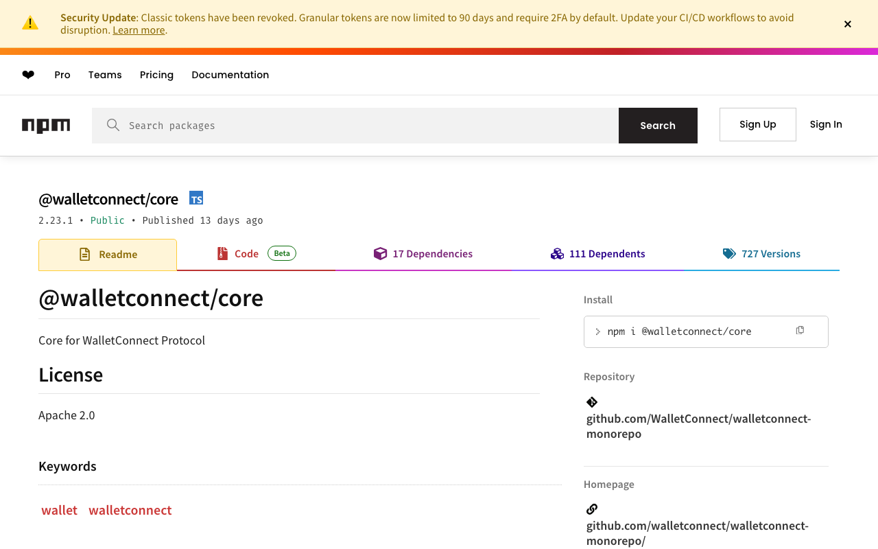Image resolution: width=878 pixels, height=549 pixels.
Task: Click the heart icon in top navigation
Action: coord(28,75)
